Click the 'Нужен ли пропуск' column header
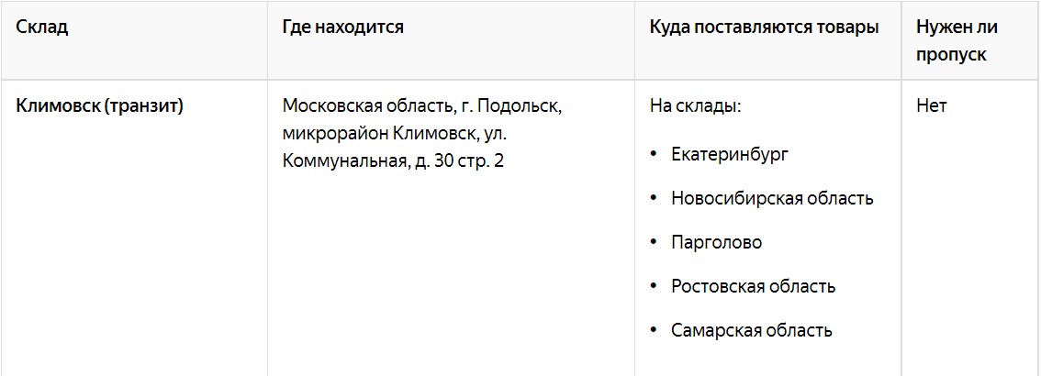1041x376 pixels. pyautogui.click(x=957, y=41)
